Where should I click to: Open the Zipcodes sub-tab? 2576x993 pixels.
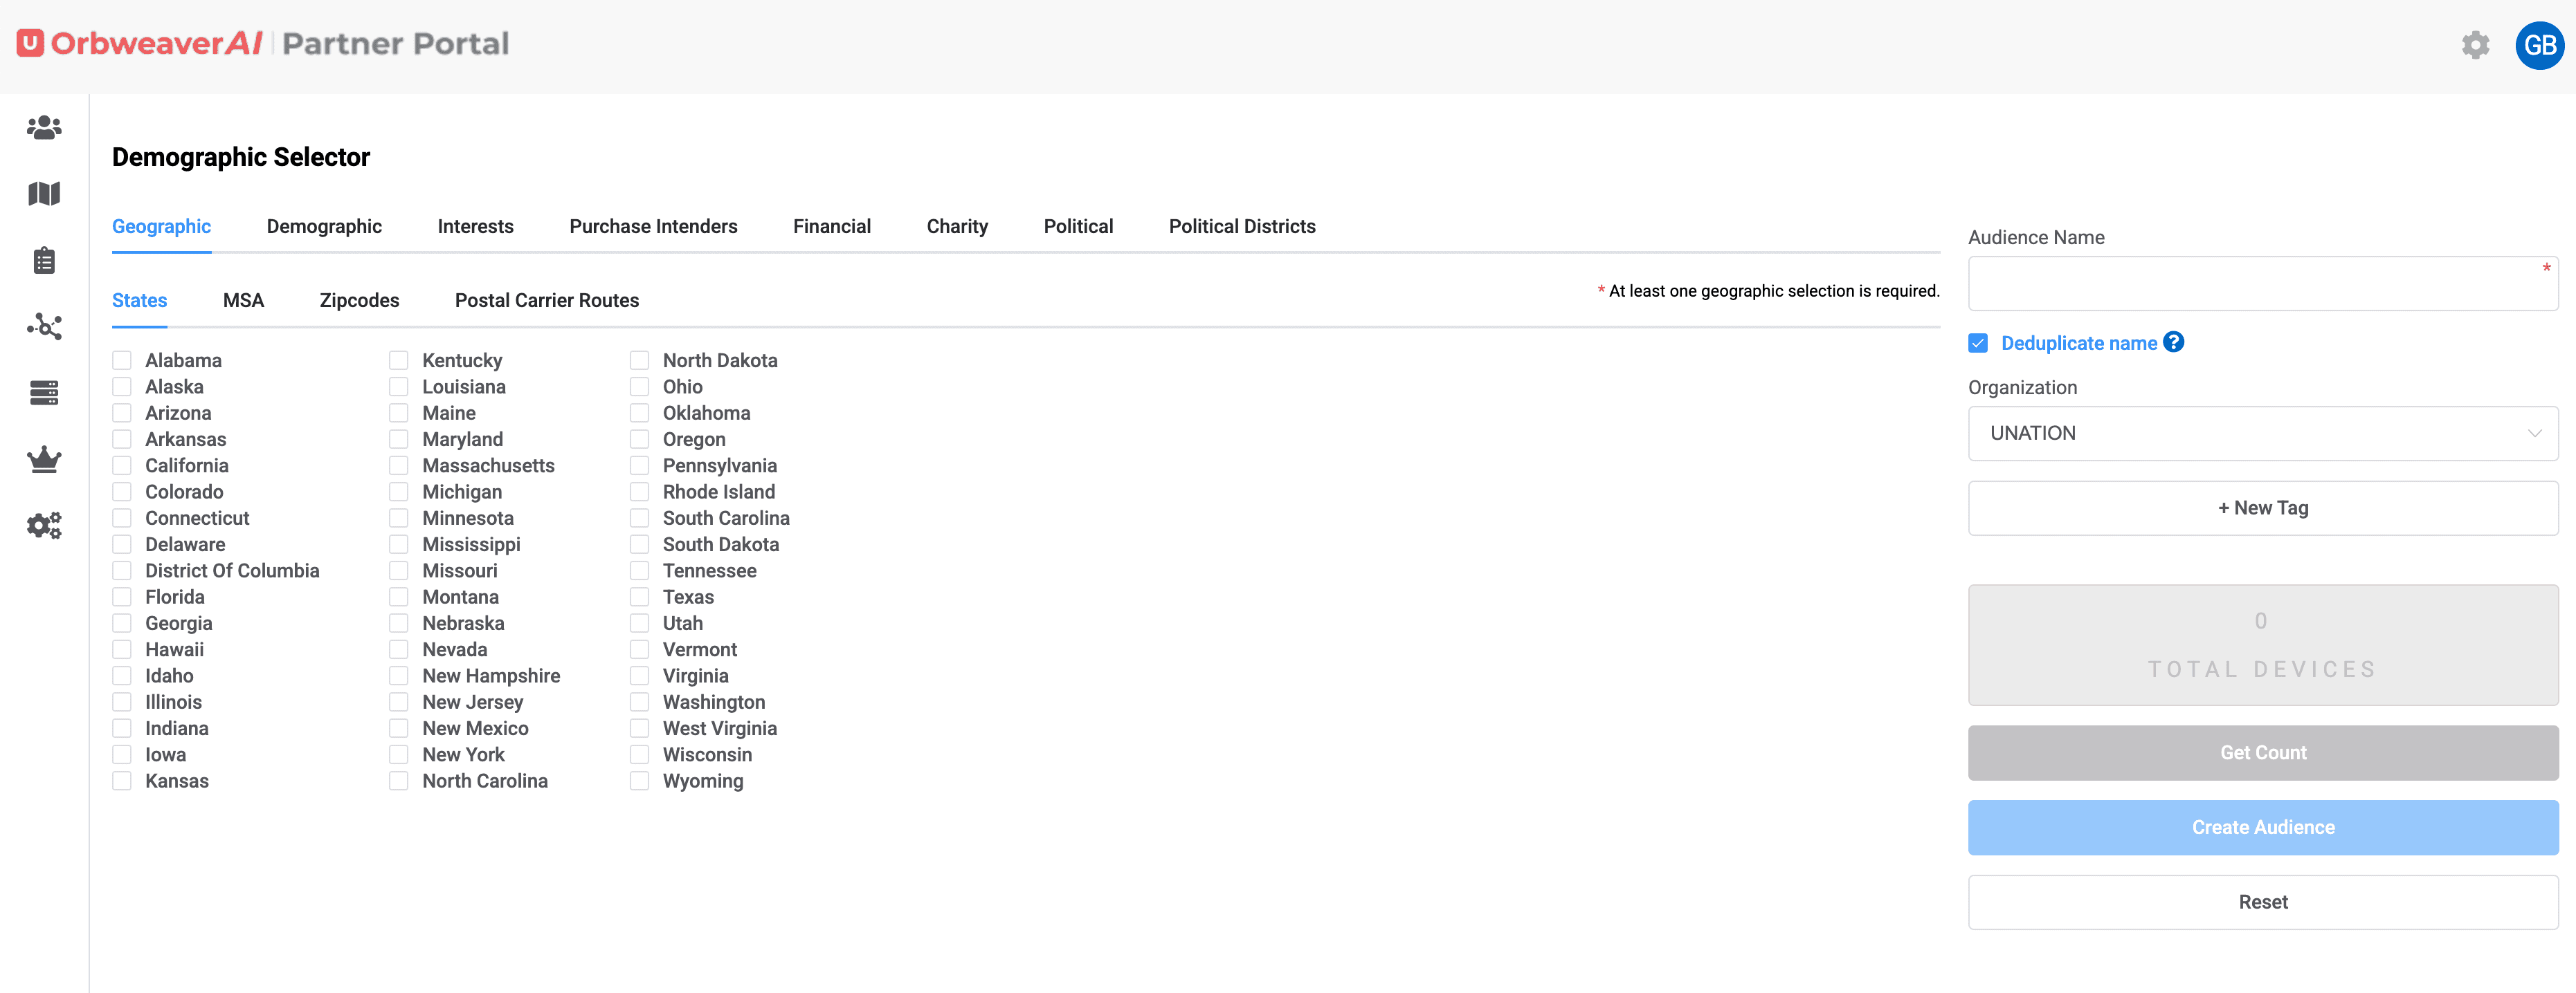pyautogui.click(x=359, y=301)
